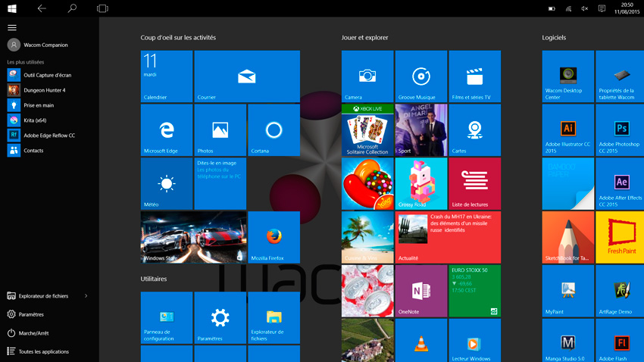Open the OneNote tile

pos(421,291)
